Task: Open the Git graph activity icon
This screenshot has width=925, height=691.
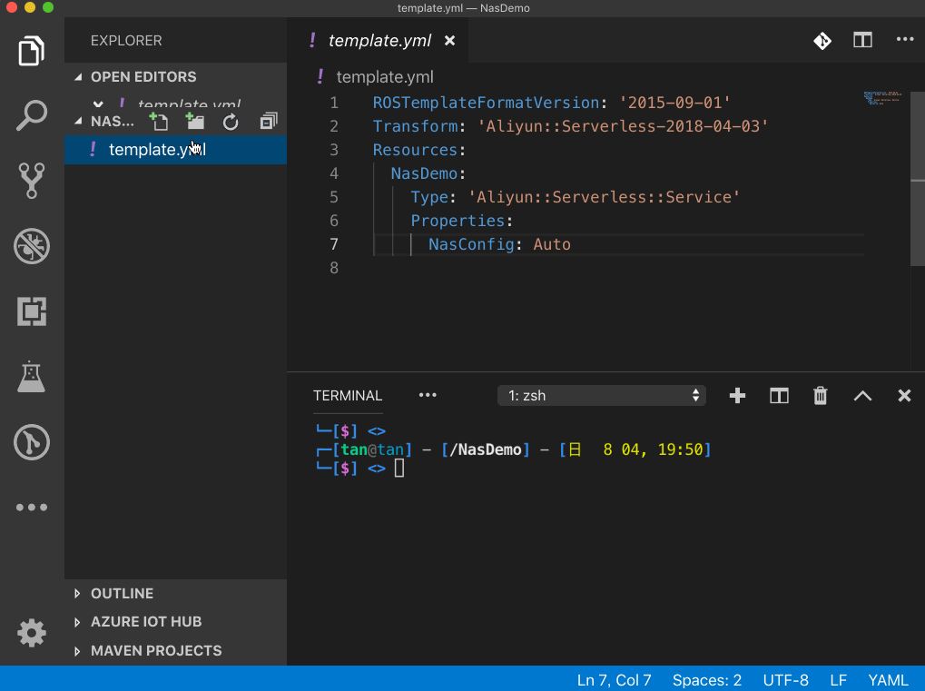Action: [32, 442]
